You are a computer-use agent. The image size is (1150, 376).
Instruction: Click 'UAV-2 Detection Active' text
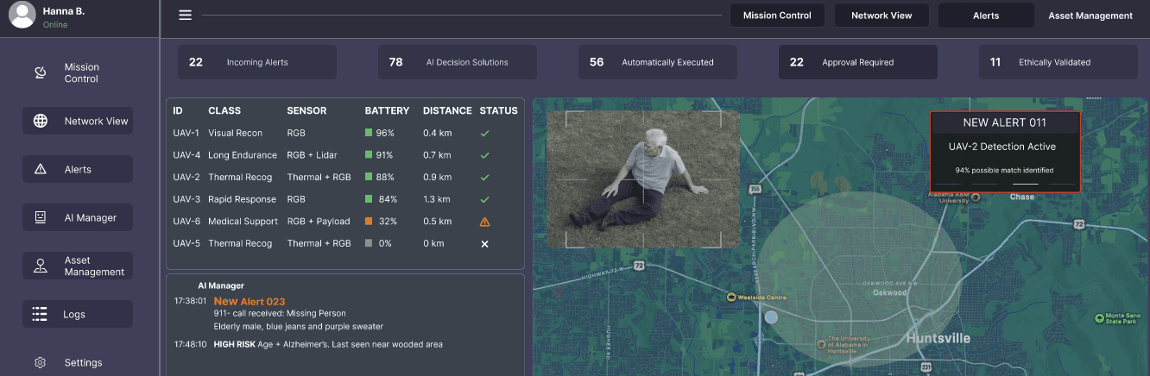[1002, 147]
